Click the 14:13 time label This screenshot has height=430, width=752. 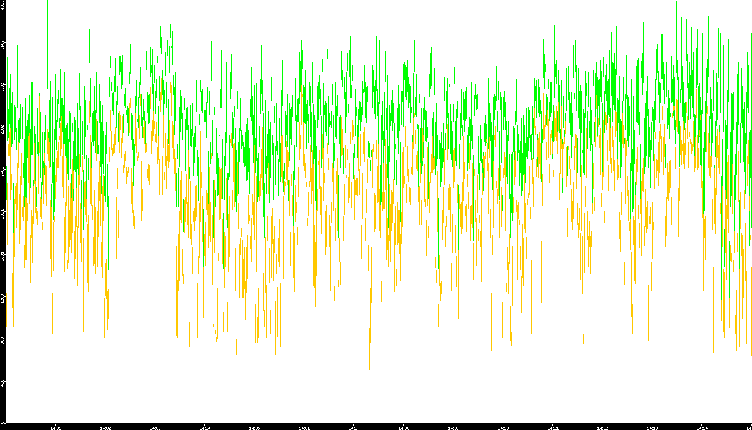click(x=652, y=428)
